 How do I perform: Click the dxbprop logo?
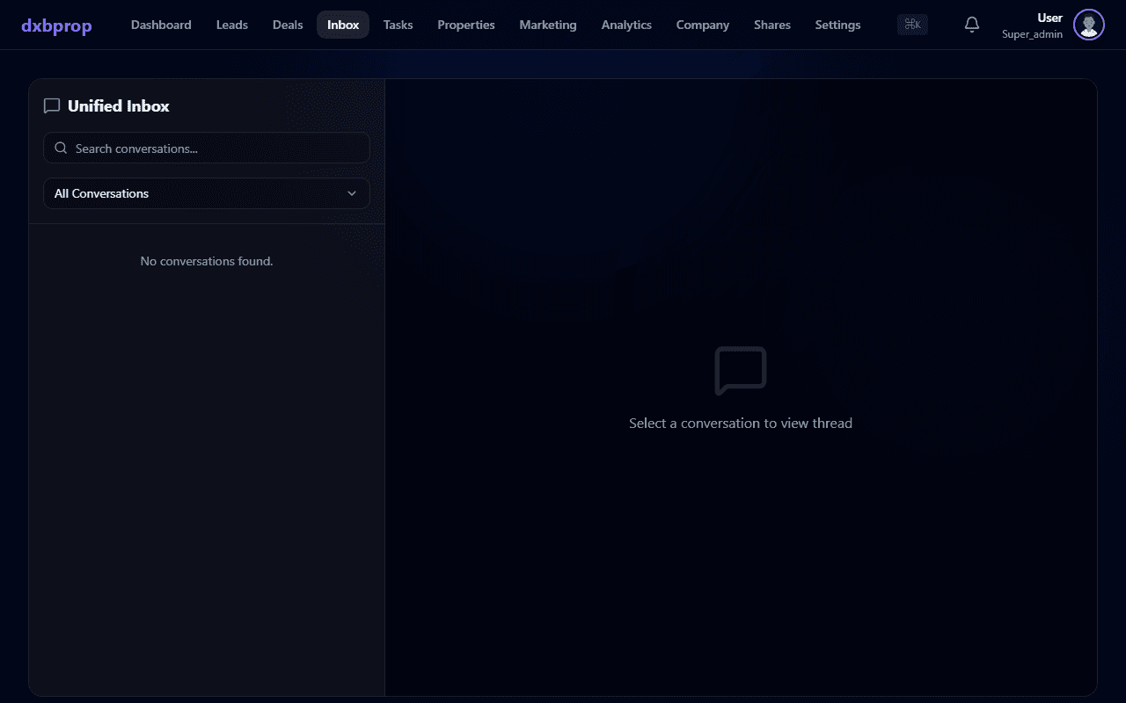[x=56, y=25]
